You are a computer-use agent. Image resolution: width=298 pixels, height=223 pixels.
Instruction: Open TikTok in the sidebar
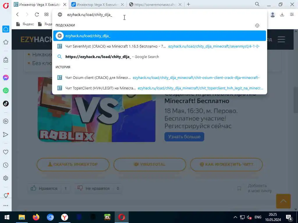coord(6,104)
